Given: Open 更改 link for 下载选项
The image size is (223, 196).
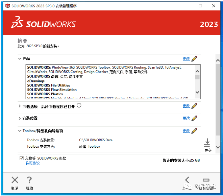Looking at the screenshot, I should tap(186, 106).
